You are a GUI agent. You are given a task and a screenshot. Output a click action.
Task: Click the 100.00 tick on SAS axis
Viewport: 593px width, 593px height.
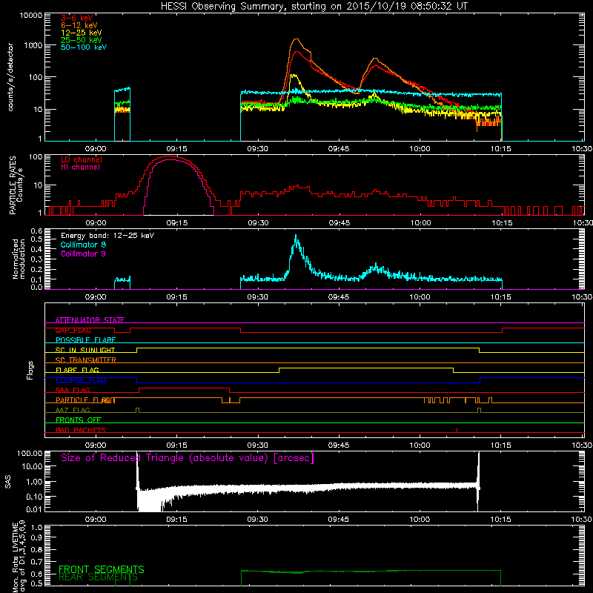(x=30, y=454)
